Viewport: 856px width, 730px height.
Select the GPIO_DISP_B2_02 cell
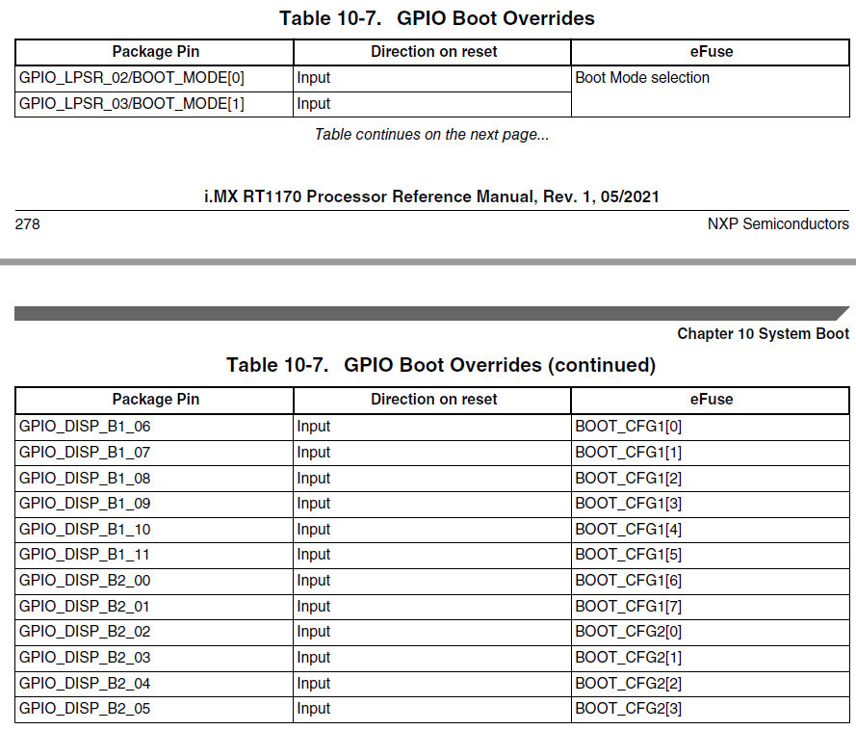(x=154, y=632)
